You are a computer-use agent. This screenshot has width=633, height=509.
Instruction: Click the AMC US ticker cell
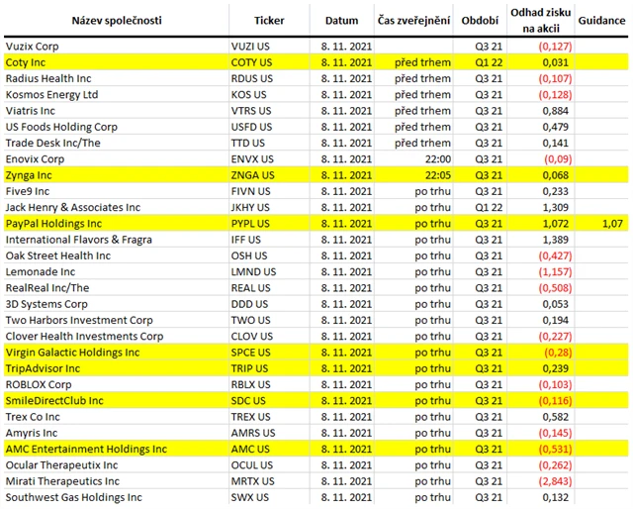[251, 449]
